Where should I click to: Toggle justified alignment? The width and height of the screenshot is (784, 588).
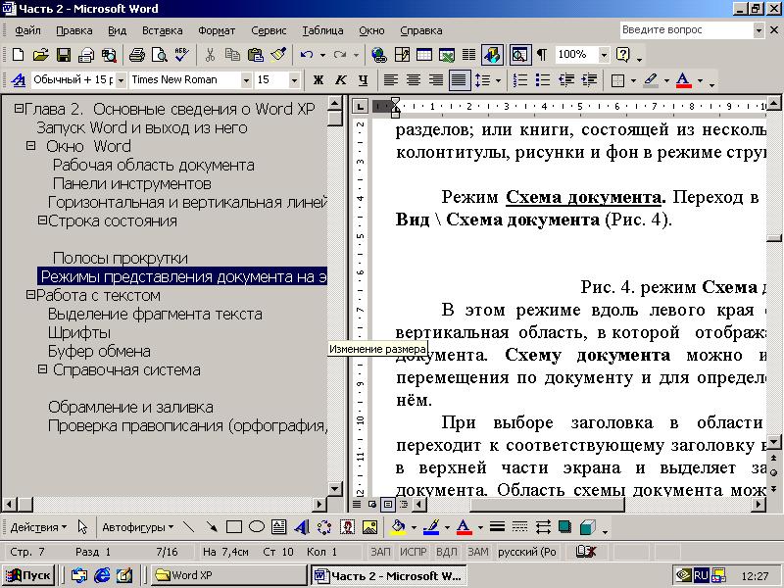coord(459,80)
